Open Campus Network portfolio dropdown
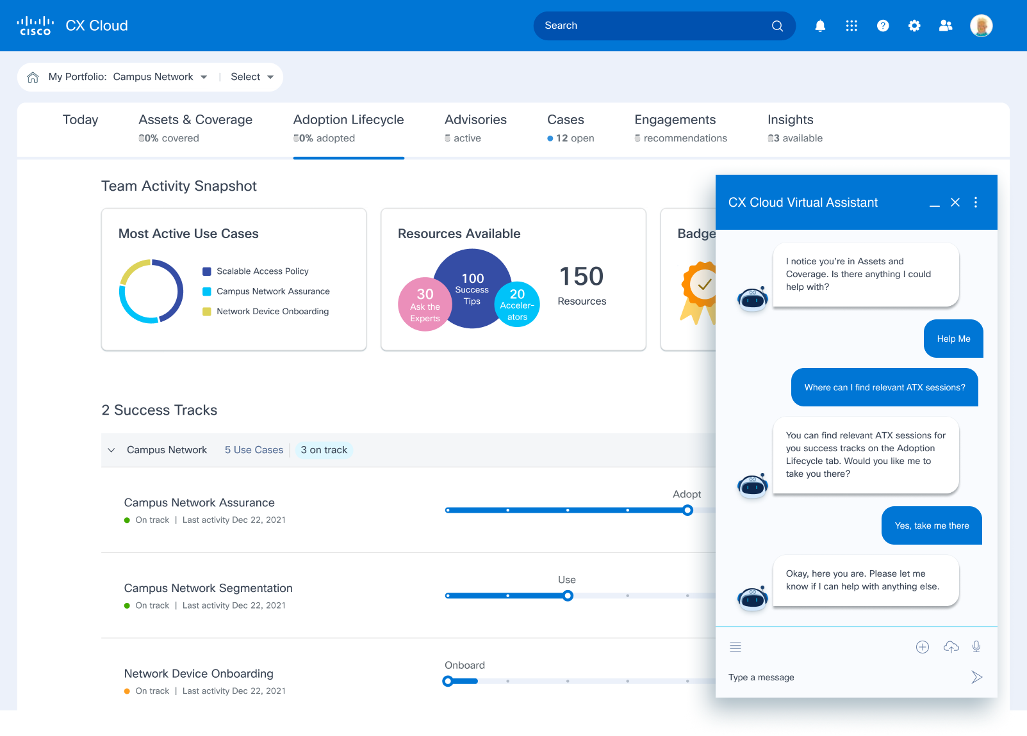Viewport: 1027px width, 736px height. 160,77
